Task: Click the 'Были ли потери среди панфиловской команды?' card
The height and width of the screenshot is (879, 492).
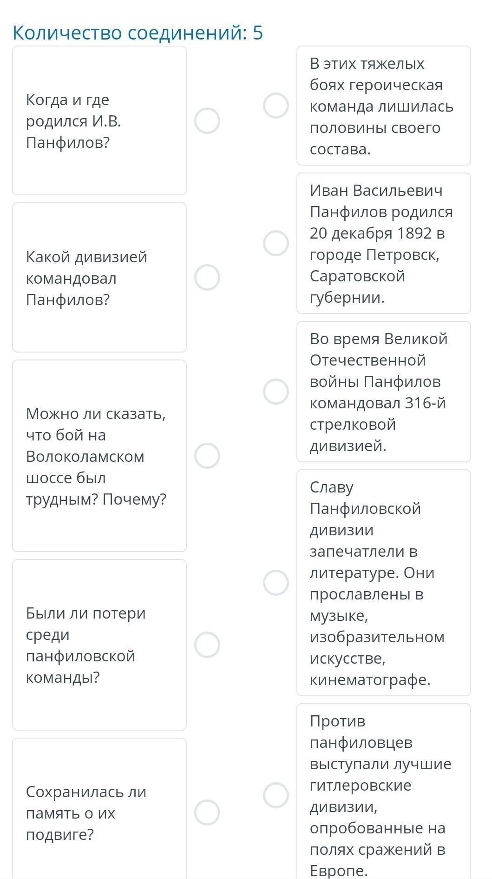Action: tap(99, 645)
